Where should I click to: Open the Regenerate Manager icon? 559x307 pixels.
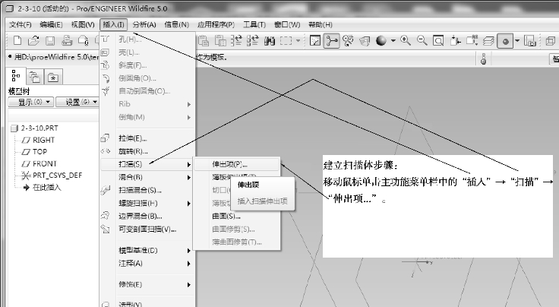coord(253,40)
